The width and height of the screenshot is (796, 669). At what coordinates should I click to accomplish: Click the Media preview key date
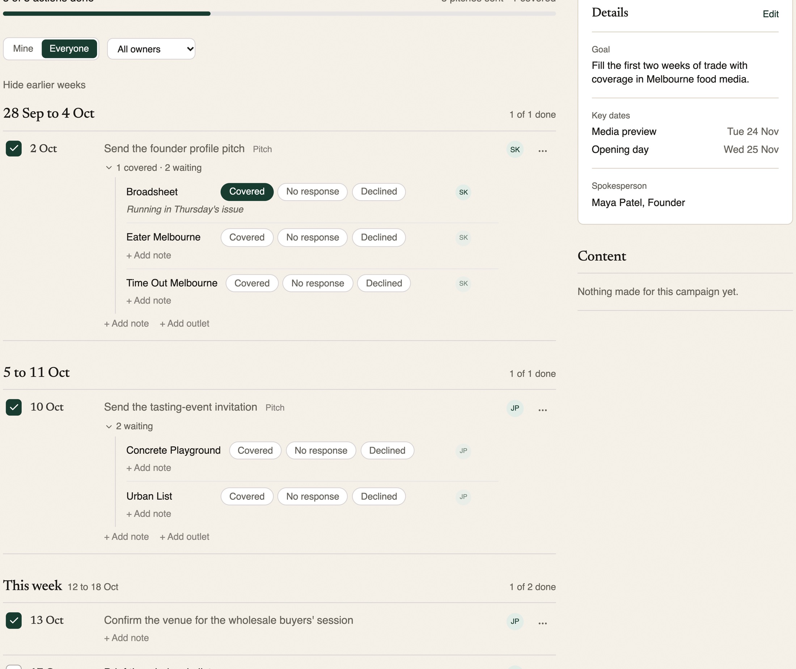685,132
